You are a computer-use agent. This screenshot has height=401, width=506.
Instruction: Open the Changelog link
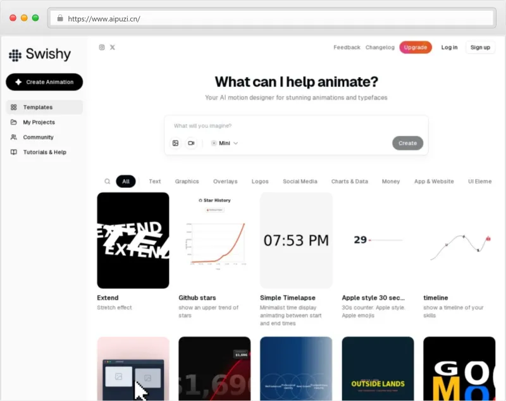(380, 47)
